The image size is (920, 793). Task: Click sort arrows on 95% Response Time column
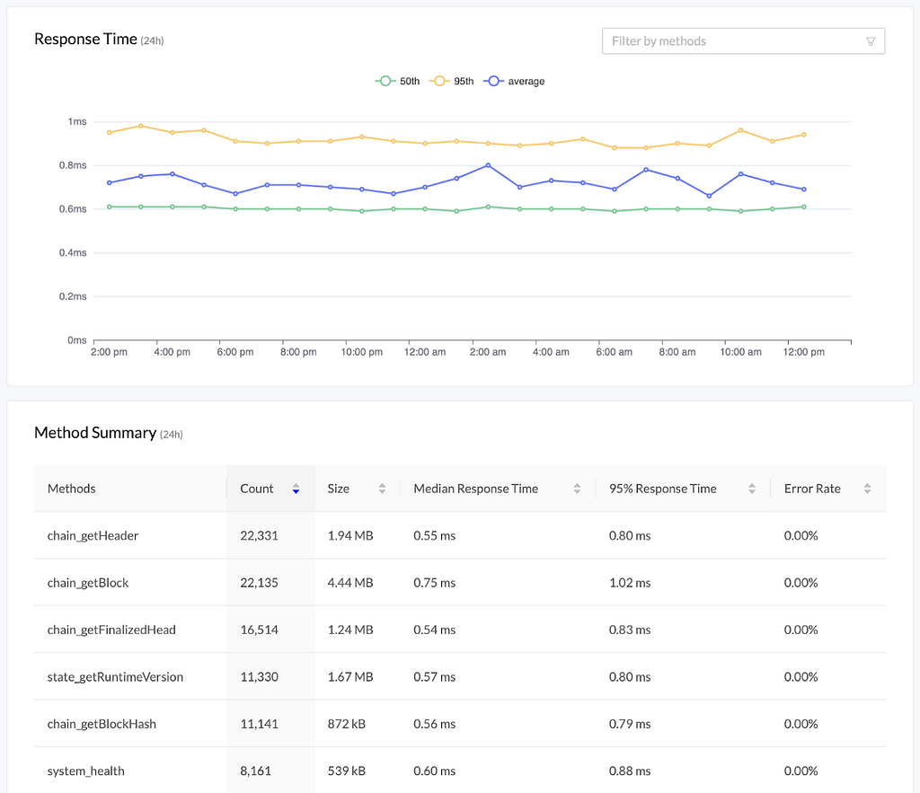pos(752,489)
